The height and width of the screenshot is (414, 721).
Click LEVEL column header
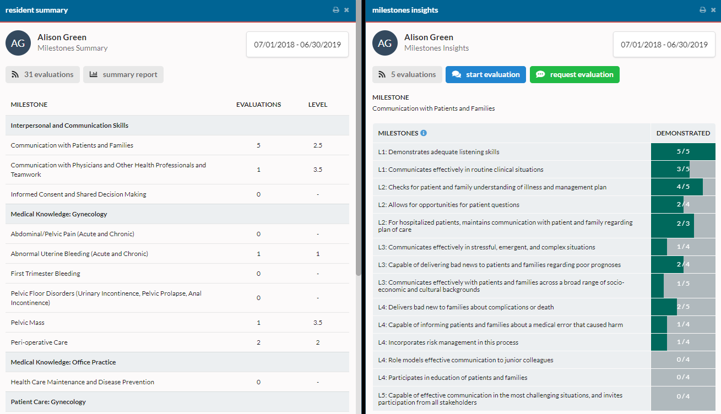(x=318, y=105)
